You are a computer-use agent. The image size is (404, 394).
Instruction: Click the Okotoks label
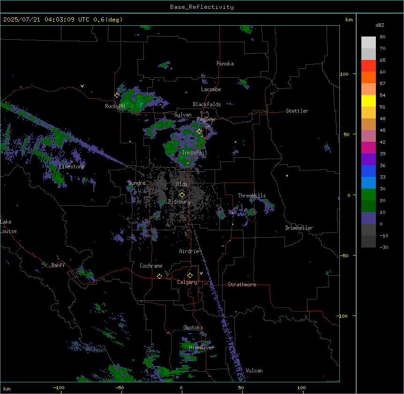(x=193, y=328)
